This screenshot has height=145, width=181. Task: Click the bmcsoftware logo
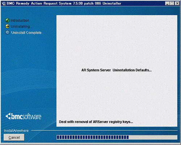coord(23,116)
